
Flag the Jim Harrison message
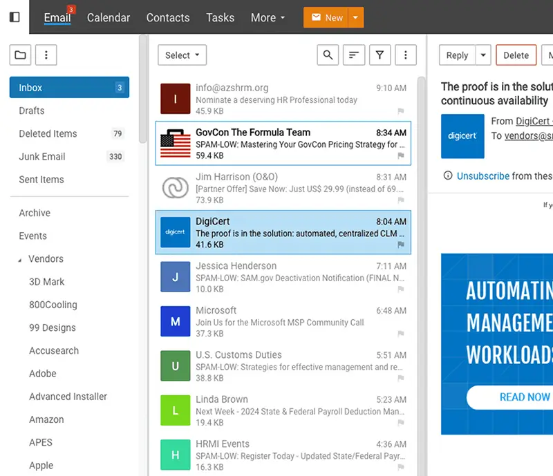tap(401, 200)
